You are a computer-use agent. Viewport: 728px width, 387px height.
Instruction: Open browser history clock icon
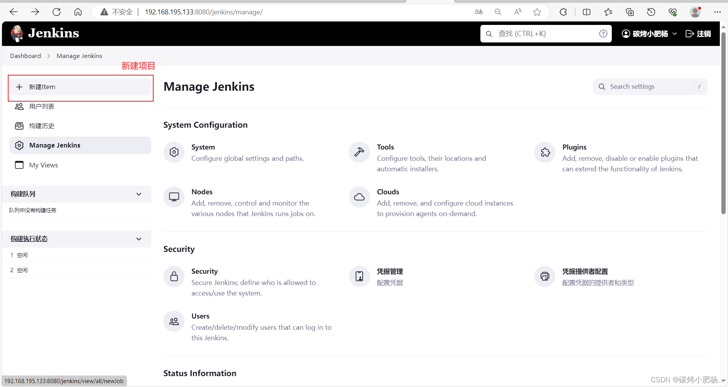point(651,12)
